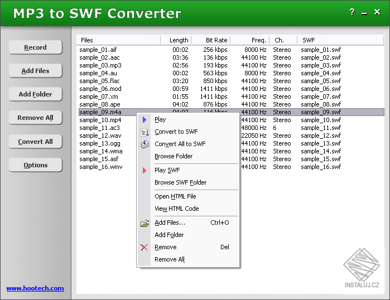Click output name sample_01.swf

[321, 50]
